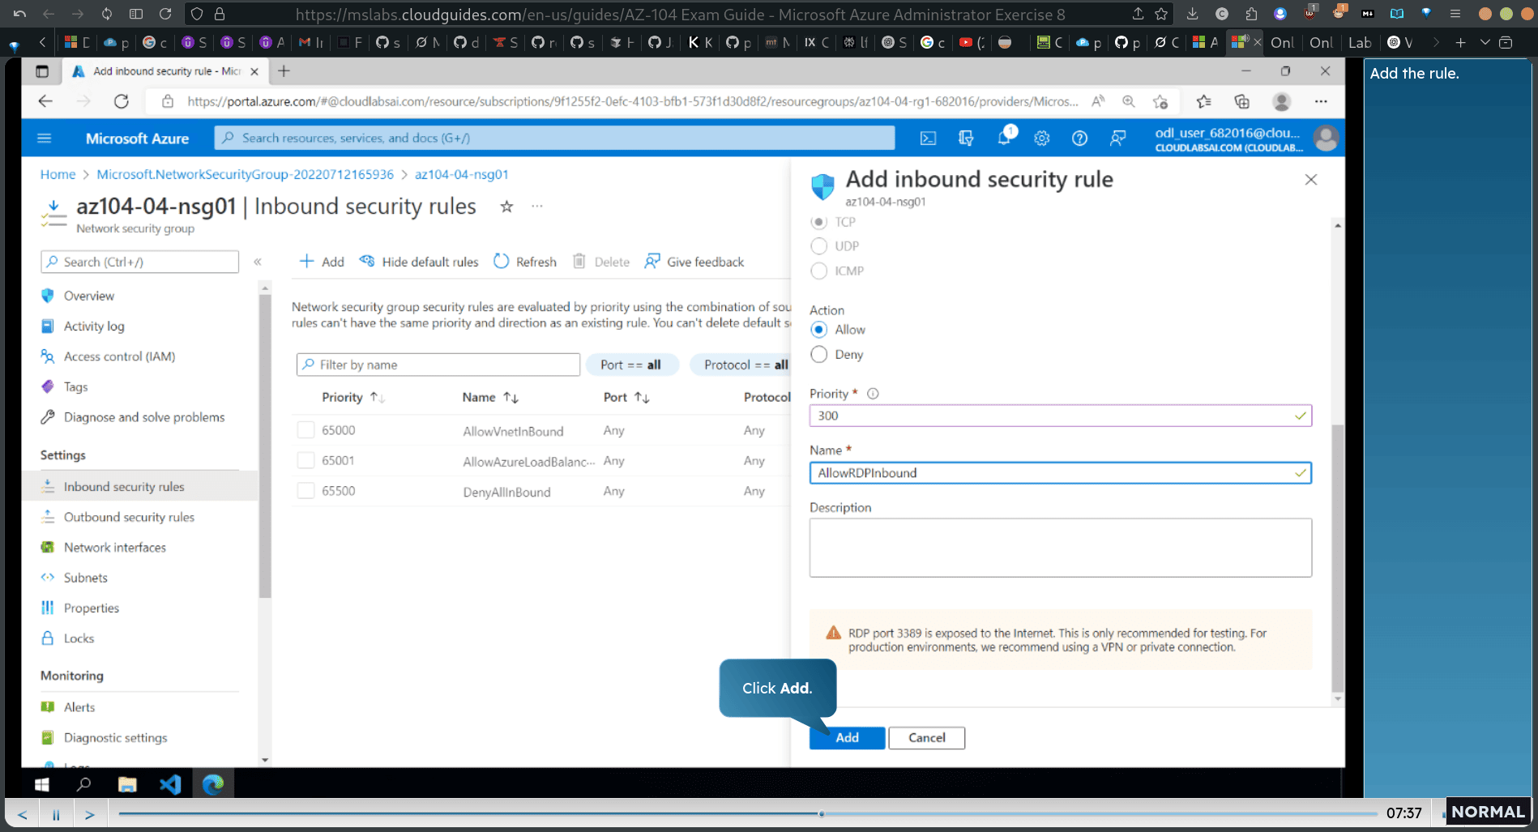Open Access control (IAM)
This screenshot has width=1538, height=832.
119,356
